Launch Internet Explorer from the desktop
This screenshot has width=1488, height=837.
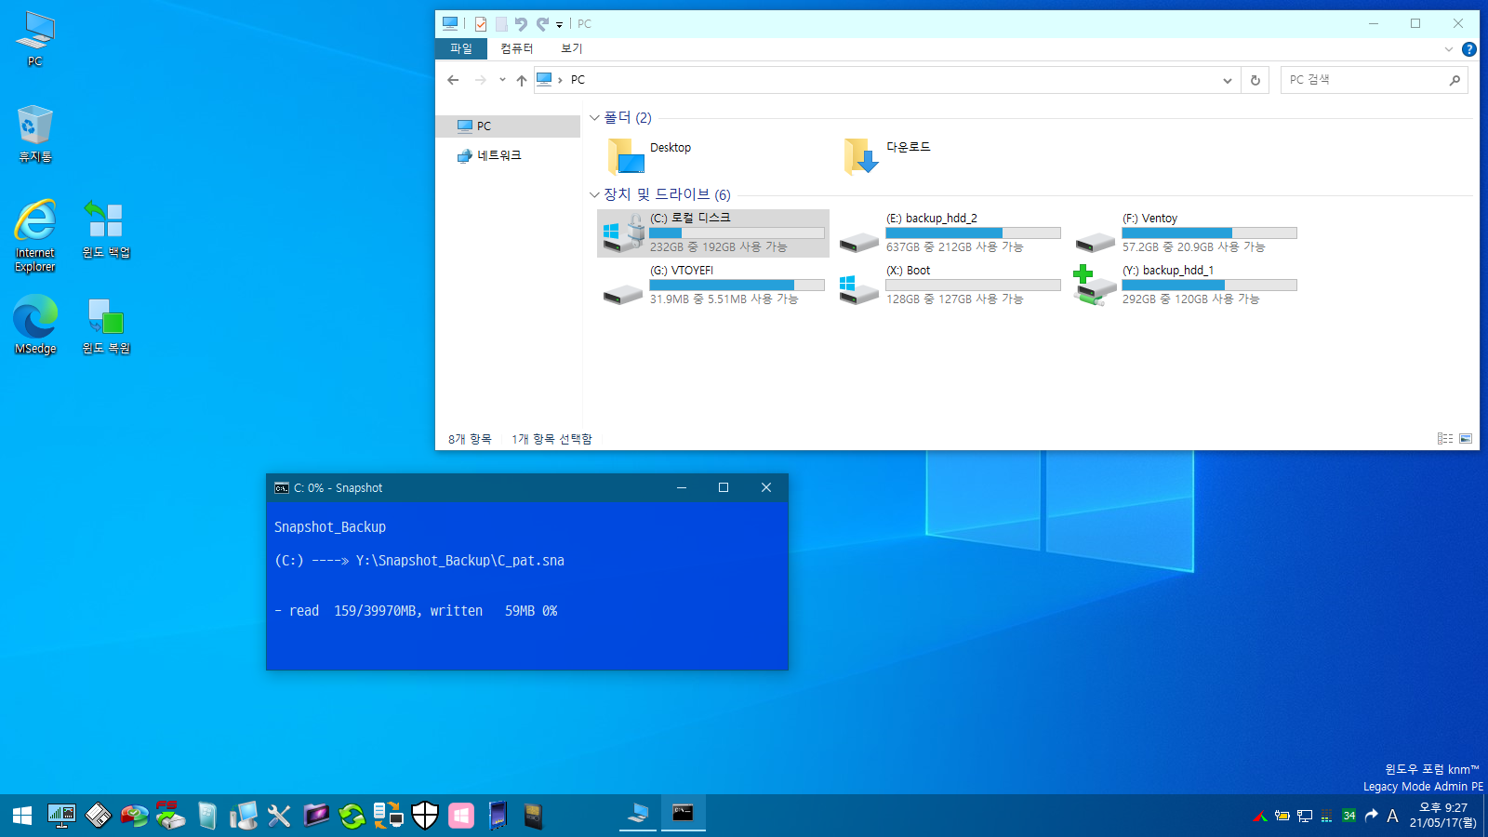tap(35, 235)
